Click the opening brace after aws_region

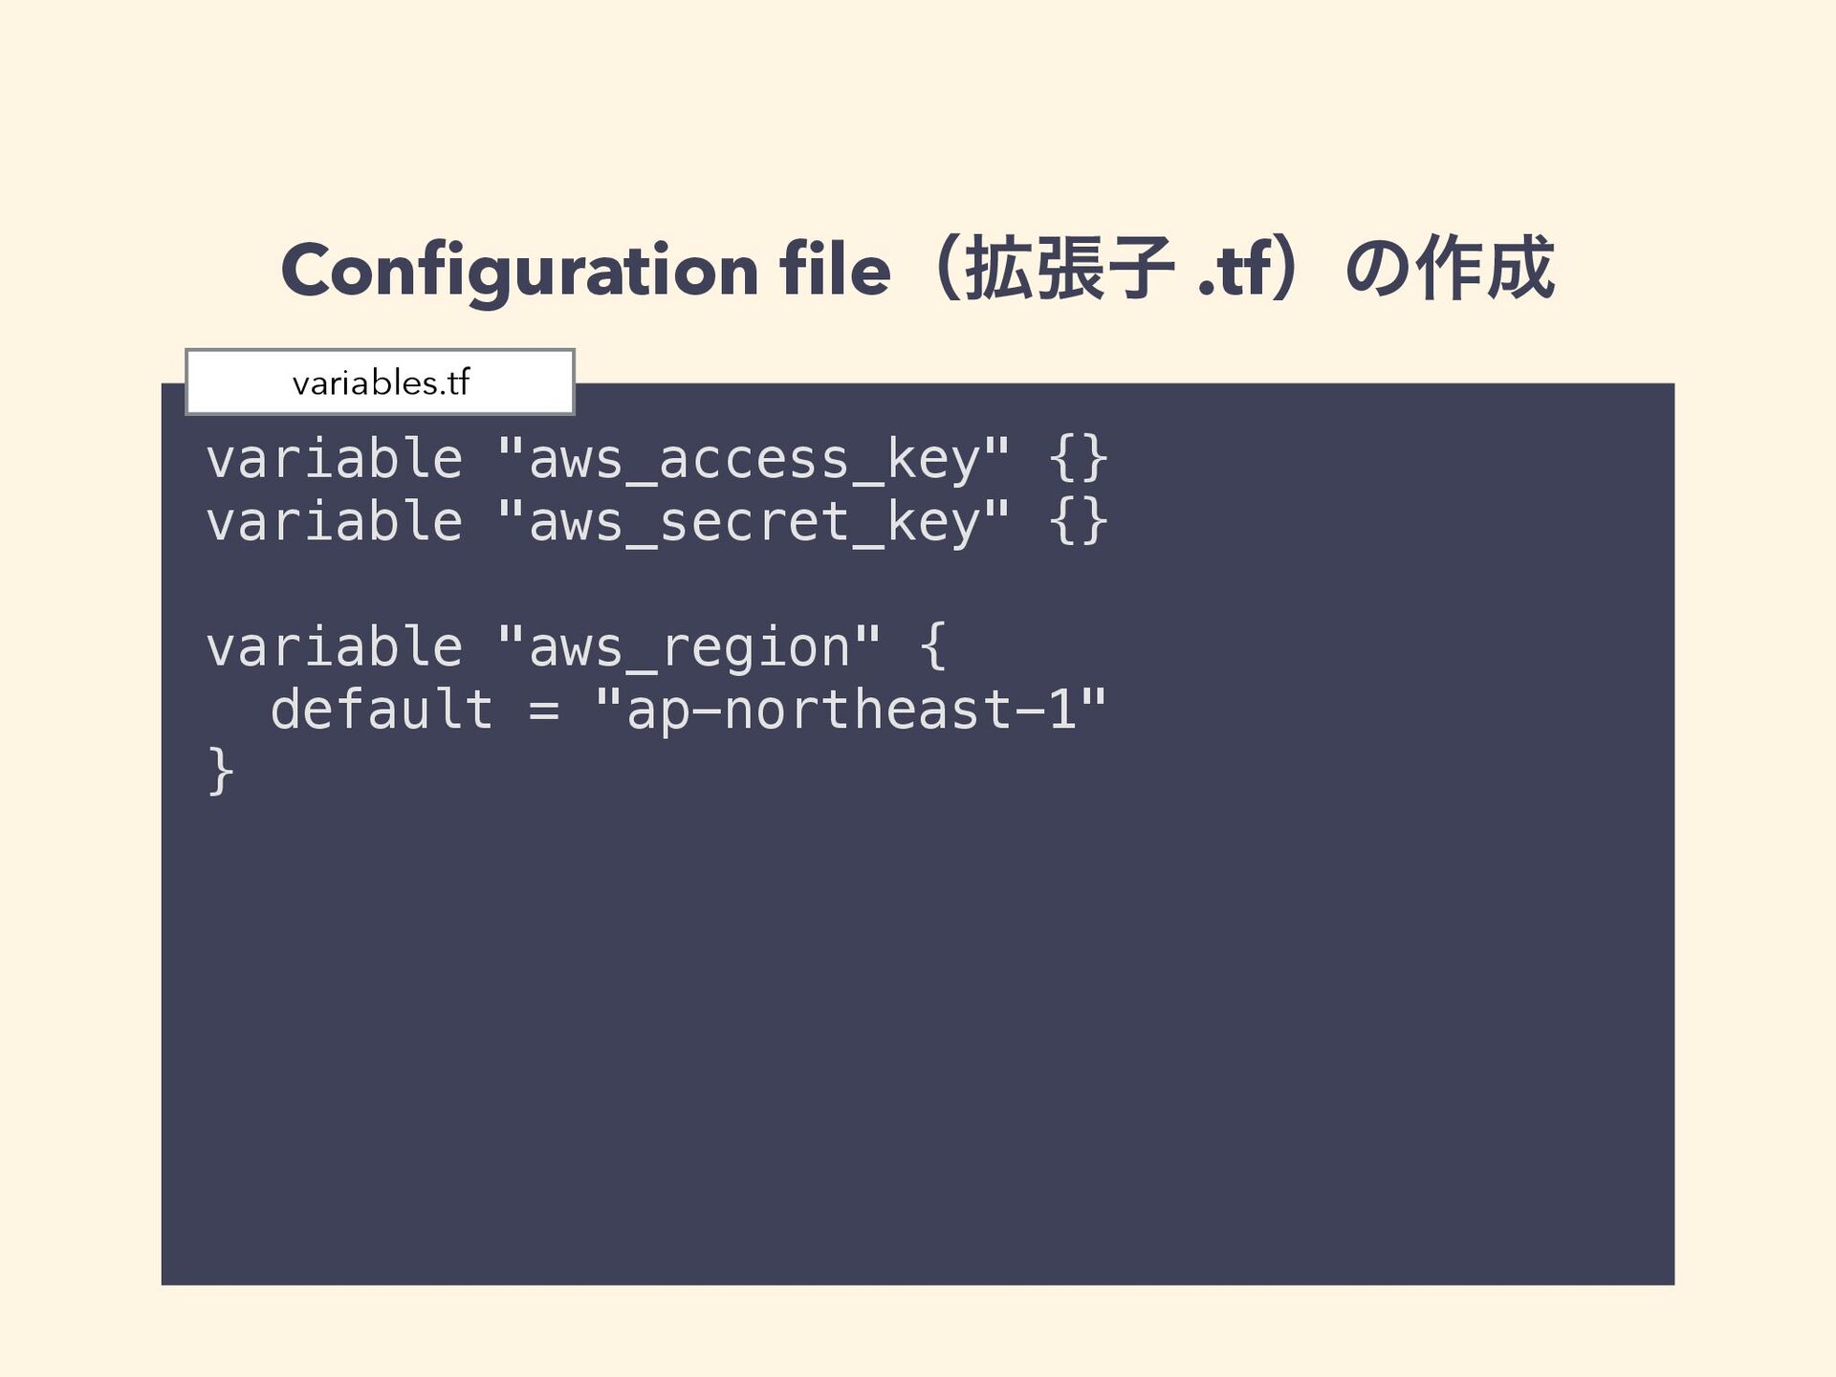coord(934,645)
